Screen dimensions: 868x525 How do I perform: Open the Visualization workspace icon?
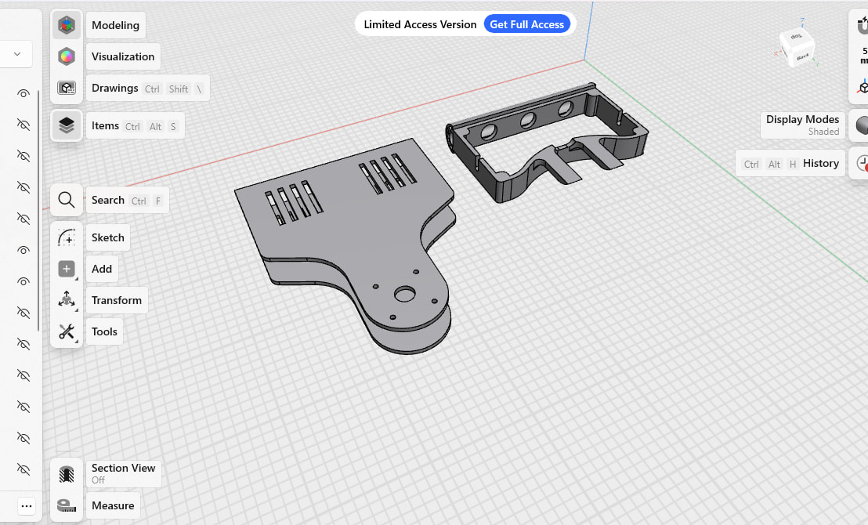[67, 56]
